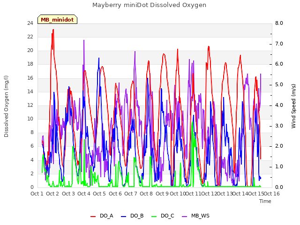The width and height of the screenshot is (300, 225).
Task: Click the blue DO_B legend swatch
Action: tap(124, 217)
